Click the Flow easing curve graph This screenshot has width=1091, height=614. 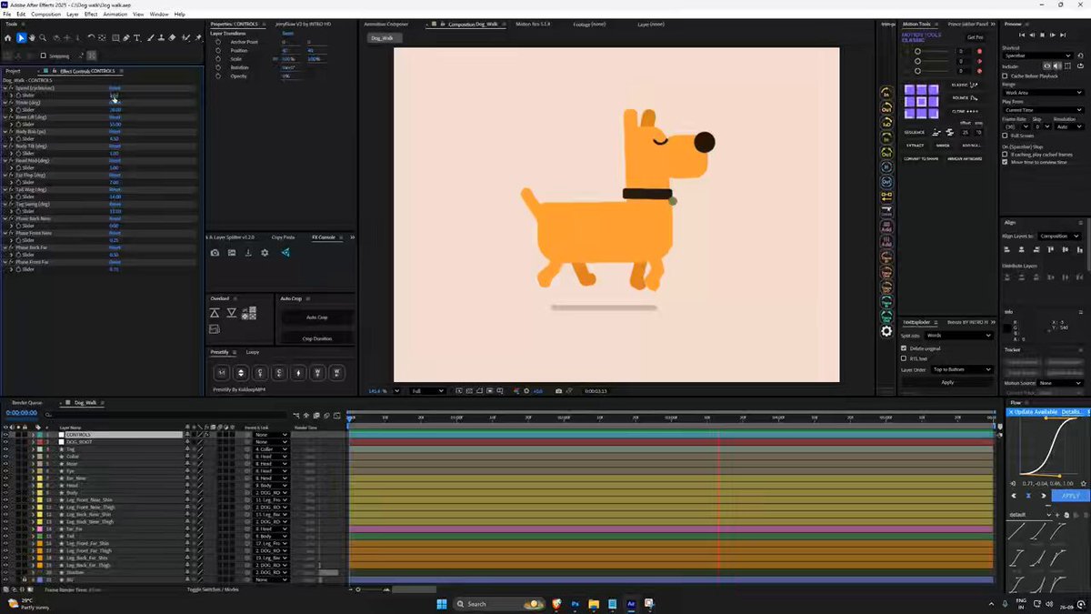tap(1048, 446)
